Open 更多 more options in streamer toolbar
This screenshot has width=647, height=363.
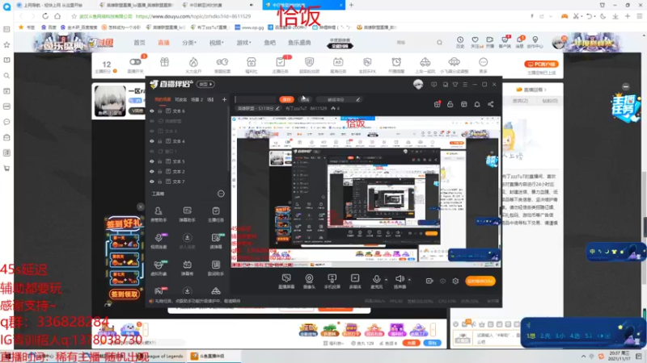483,65
